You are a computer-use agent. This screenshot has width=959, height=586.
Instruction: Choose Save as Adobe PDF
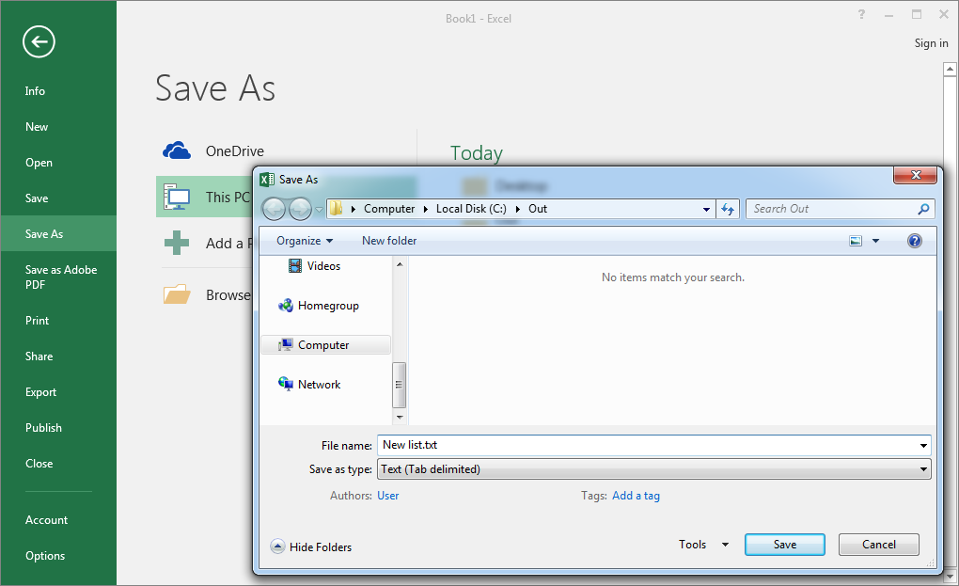(x=60, y=277)
